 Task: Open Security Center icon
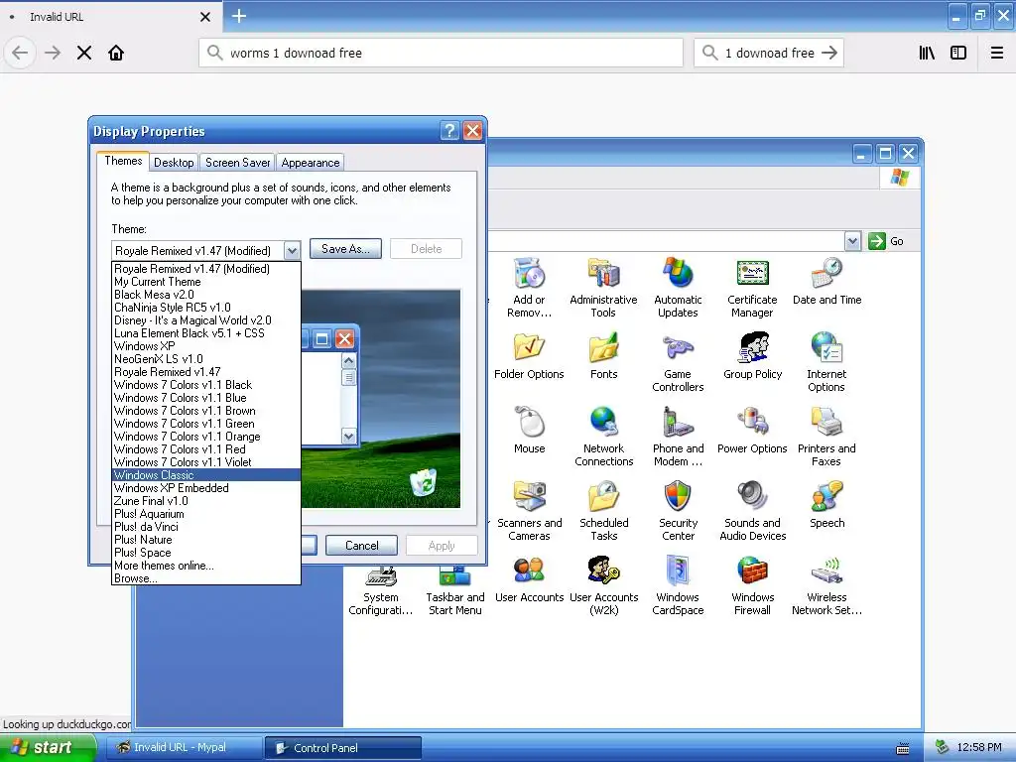click(678, 511)
